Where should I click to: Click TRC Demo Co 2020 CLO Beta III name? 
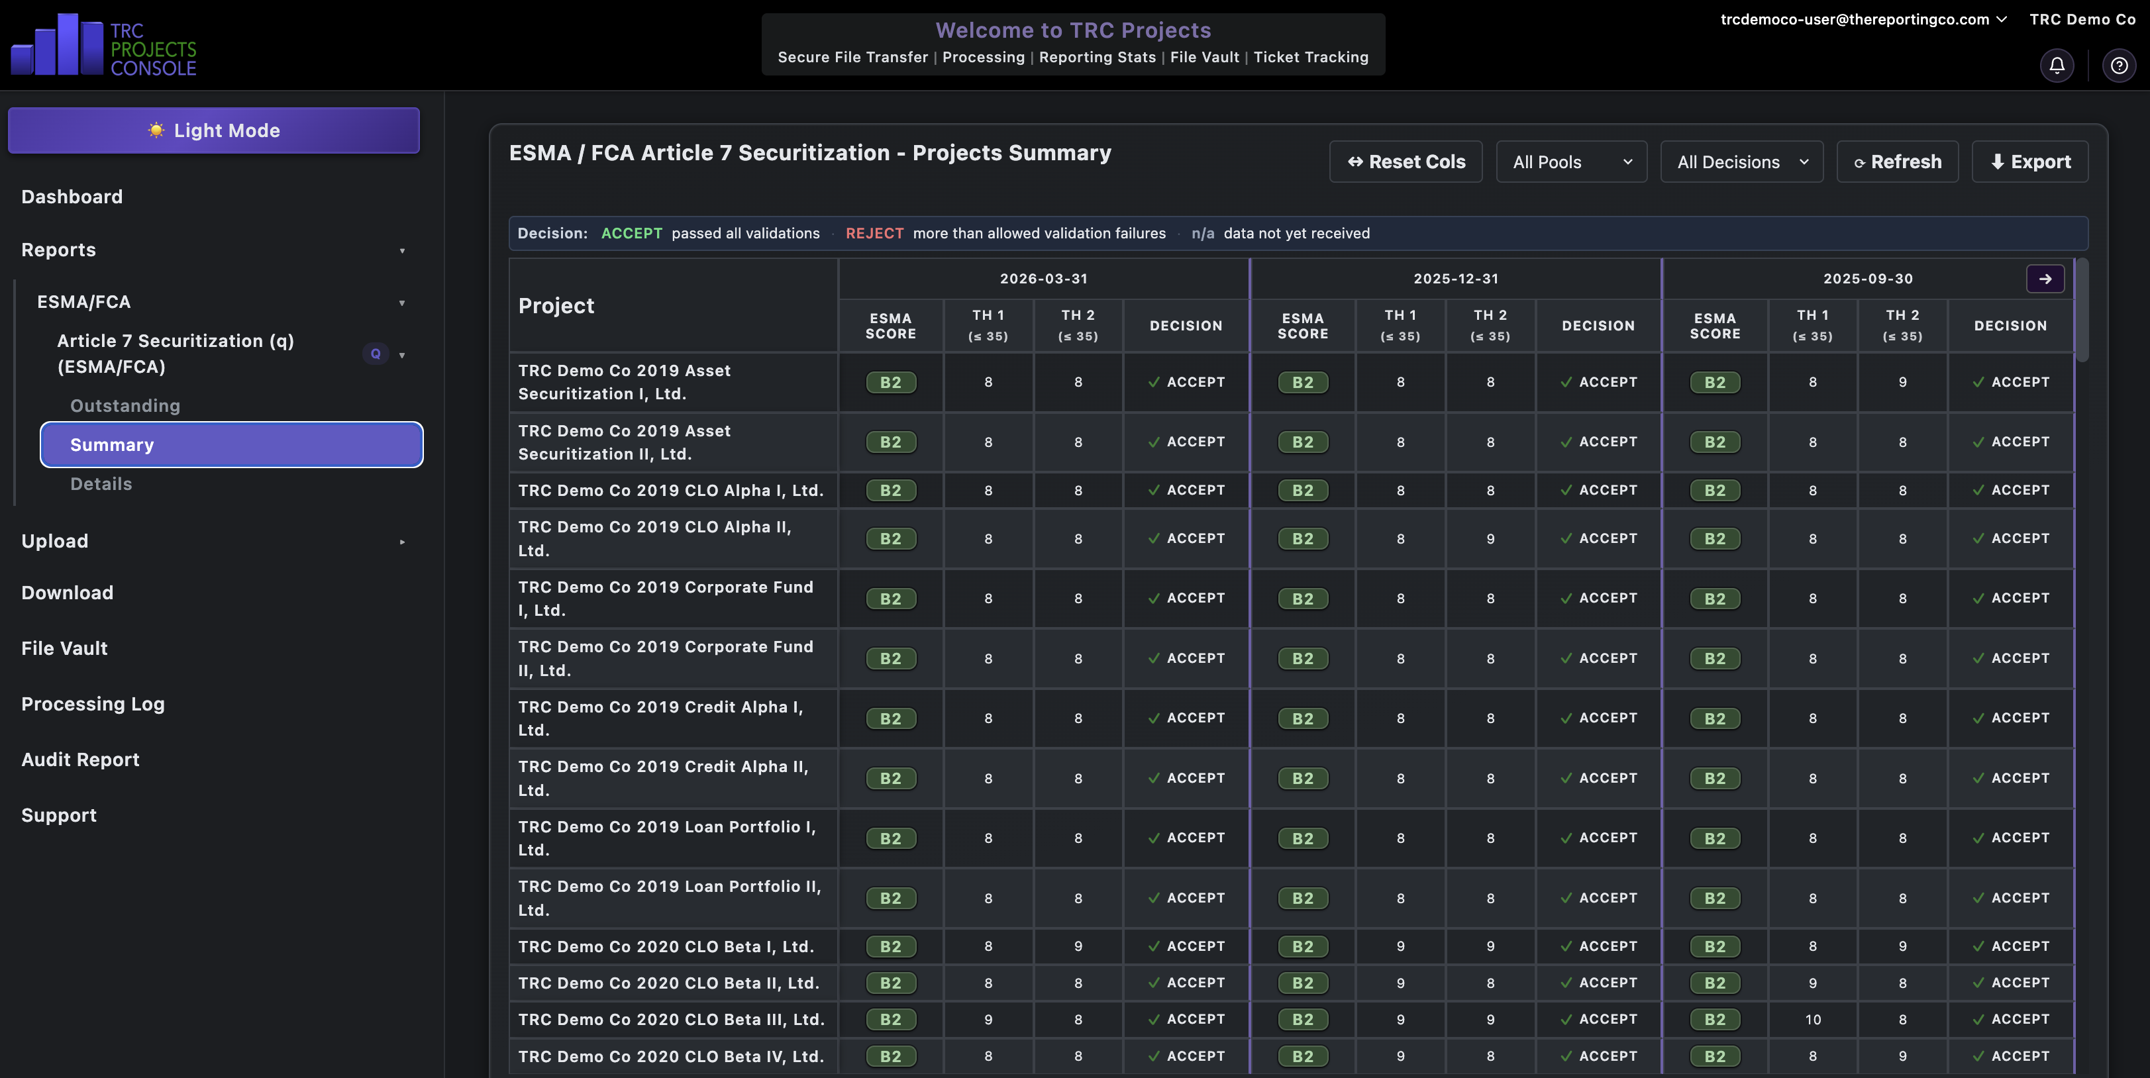click(671, 1020)
